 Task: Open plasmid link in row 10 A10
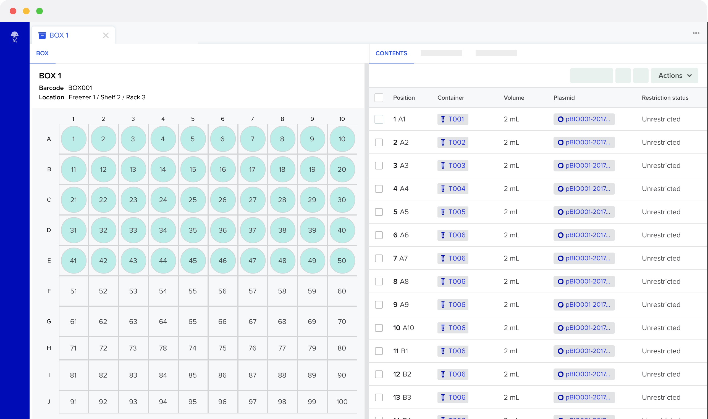tap(584, 328)
